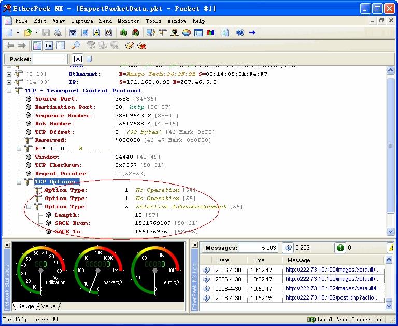Switch to the Value tab
Screen dimensions: 398x326
(x=48, y=306)
